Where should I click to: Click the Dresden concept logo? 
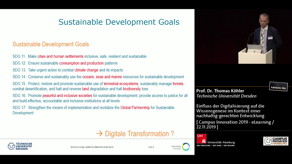(x=181, y=147)
